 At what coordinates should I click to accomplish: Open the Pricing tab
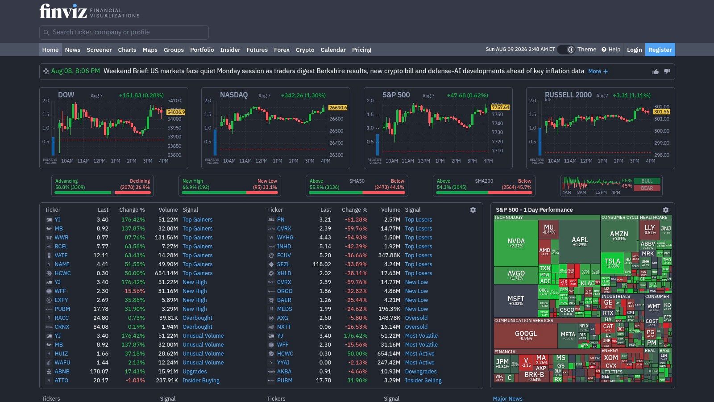(x=361, y=50)
